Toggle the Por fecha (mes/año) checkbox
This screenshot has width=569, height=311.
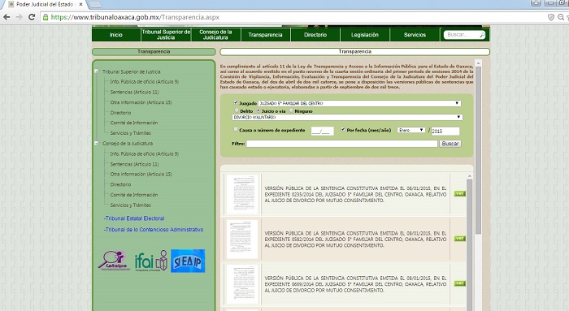pos(343,129)
